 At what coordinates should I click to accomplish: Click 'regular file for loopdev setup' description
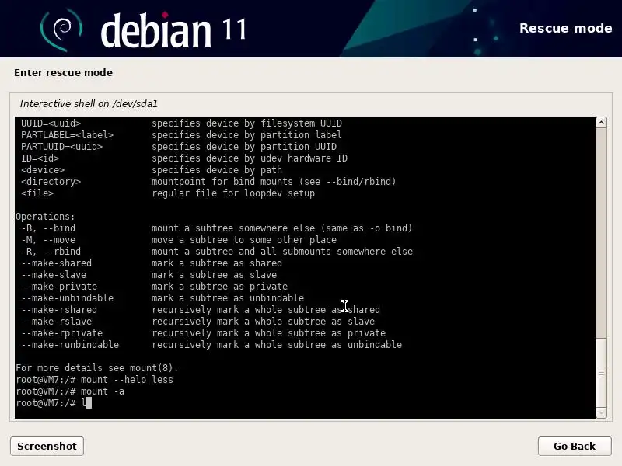(233, 193)
